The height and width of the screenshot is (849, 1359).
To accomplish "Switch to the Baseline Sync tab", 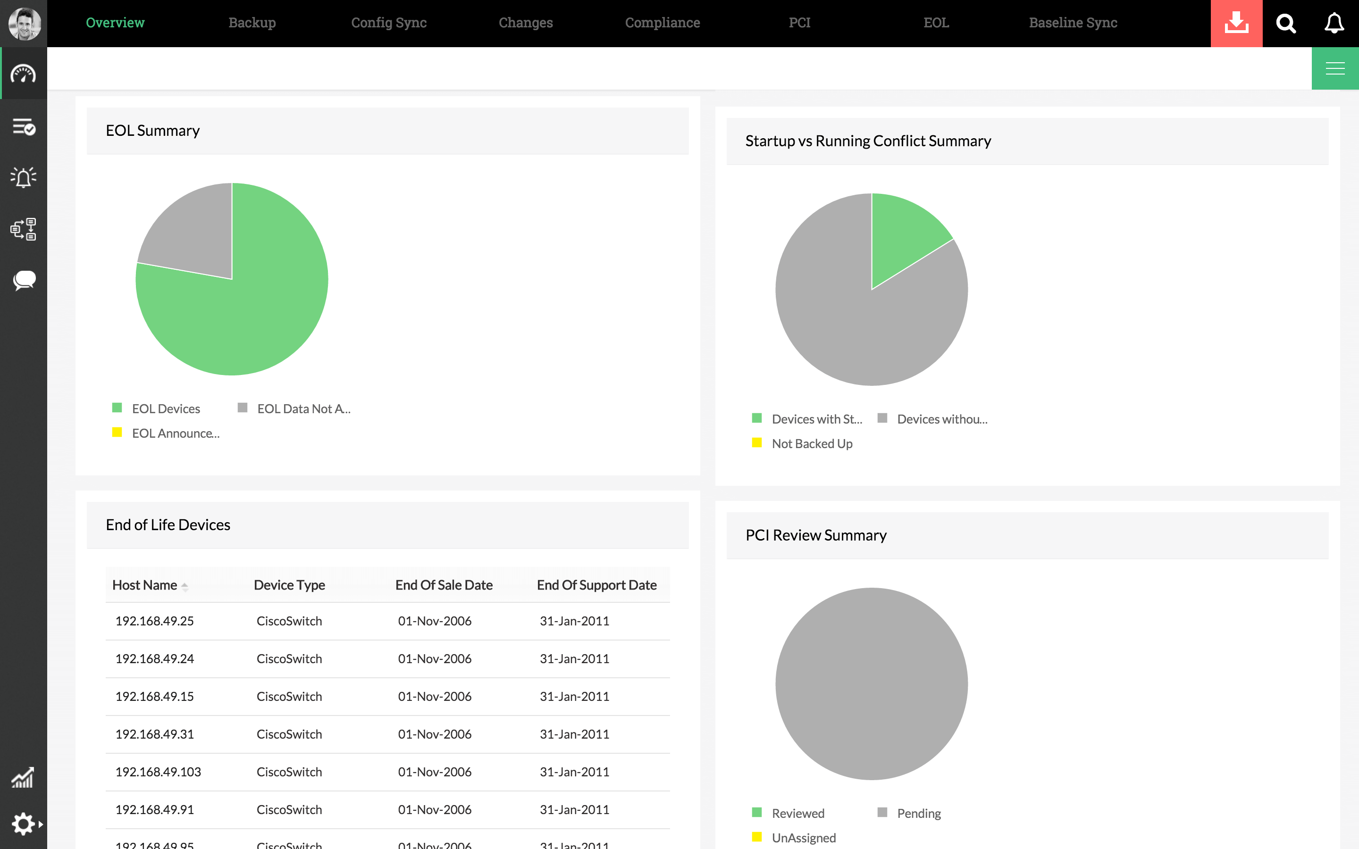I will point(1073,23).
